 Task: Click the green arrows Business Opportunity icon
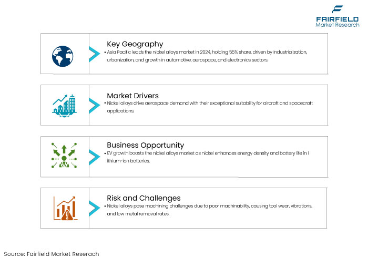click(x=64, y=155)
